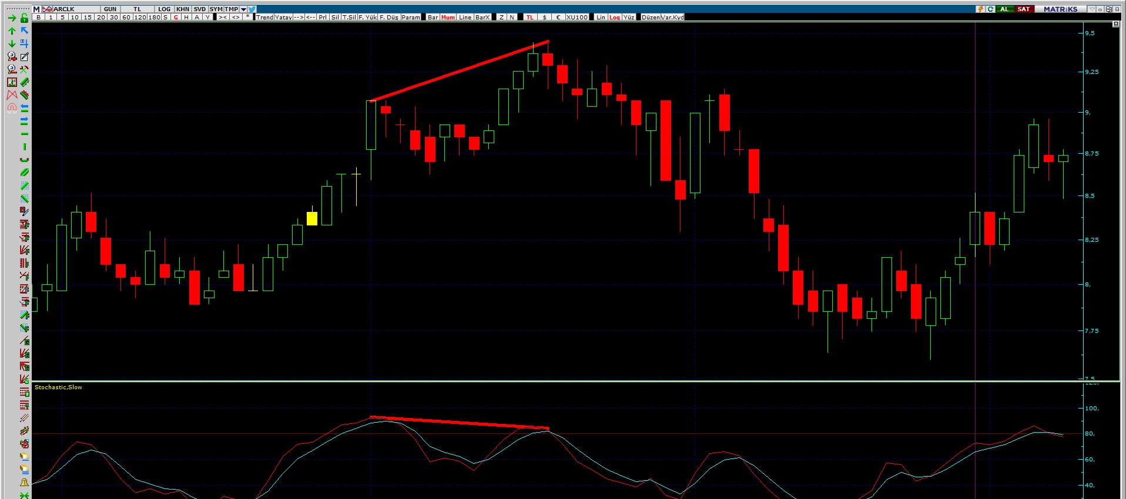Image resolution: width=1126 pixels, height=499 pixels.
Task: Click the magnifier zoom-out icon
Action: tap(12, 69)
